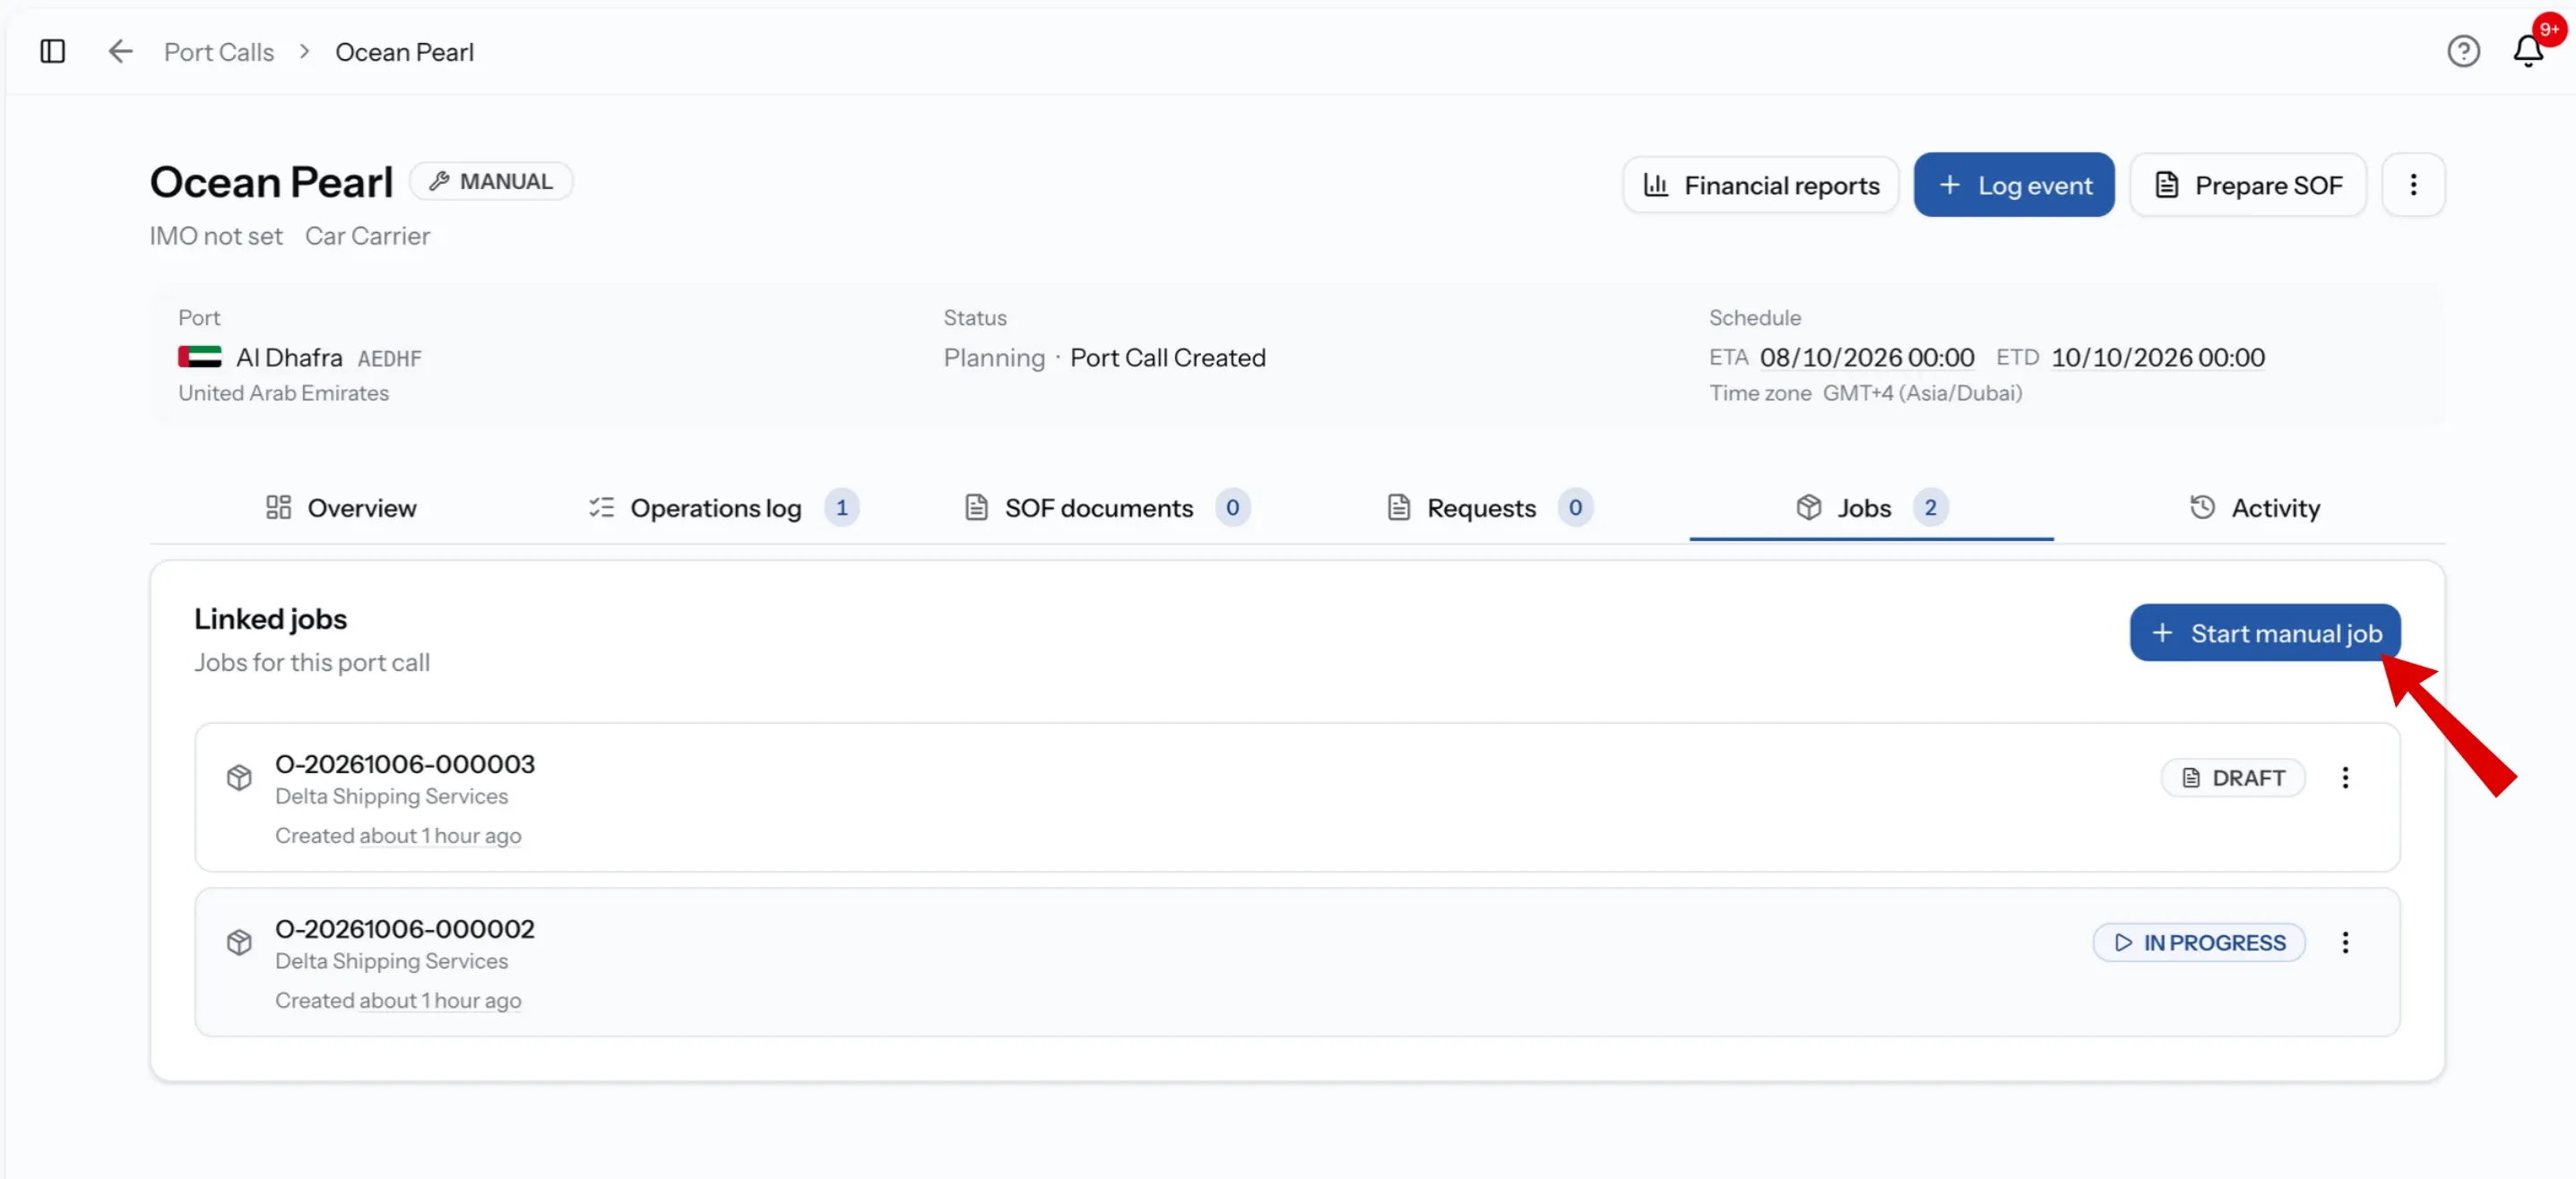This screenshot has height=1179, width=2576.
Task: Click the IN PROGRESS status badge
Action: (2199, 942)
